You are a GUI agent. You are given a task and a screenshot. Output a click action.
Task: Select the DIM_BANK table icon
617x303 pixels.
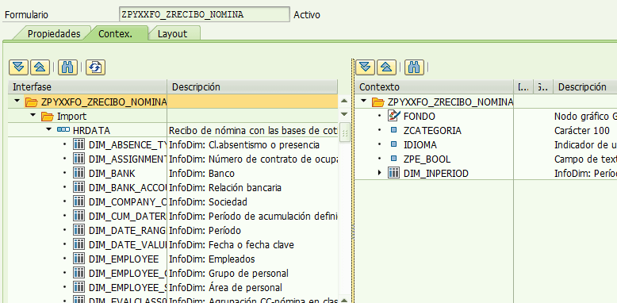pos(79,173)
